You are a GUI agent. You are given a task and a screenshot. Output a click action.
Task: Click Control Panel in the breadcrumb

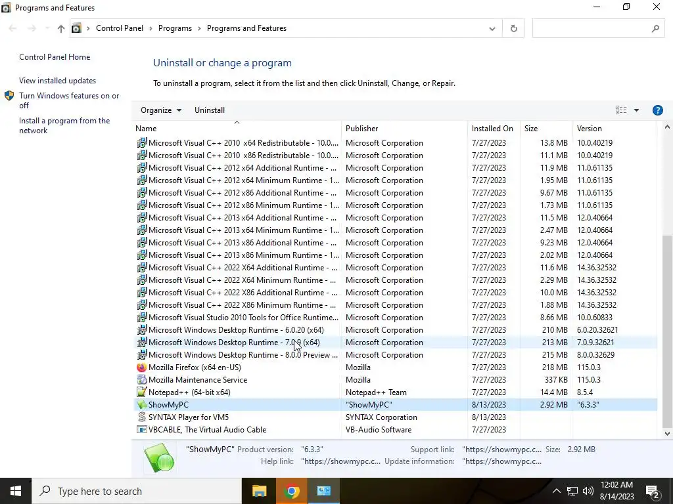[120, 28]
